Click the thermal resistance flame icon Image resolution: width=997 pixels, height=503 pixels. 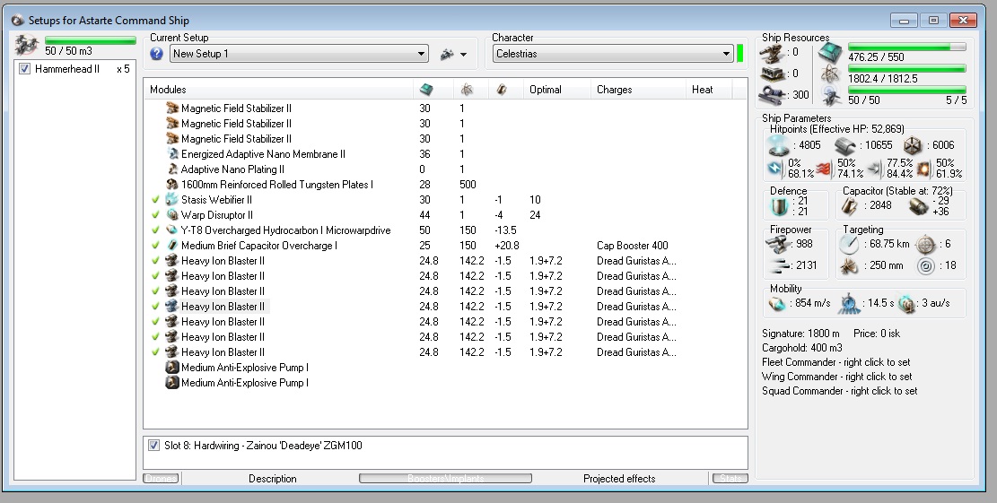(824, 169)
